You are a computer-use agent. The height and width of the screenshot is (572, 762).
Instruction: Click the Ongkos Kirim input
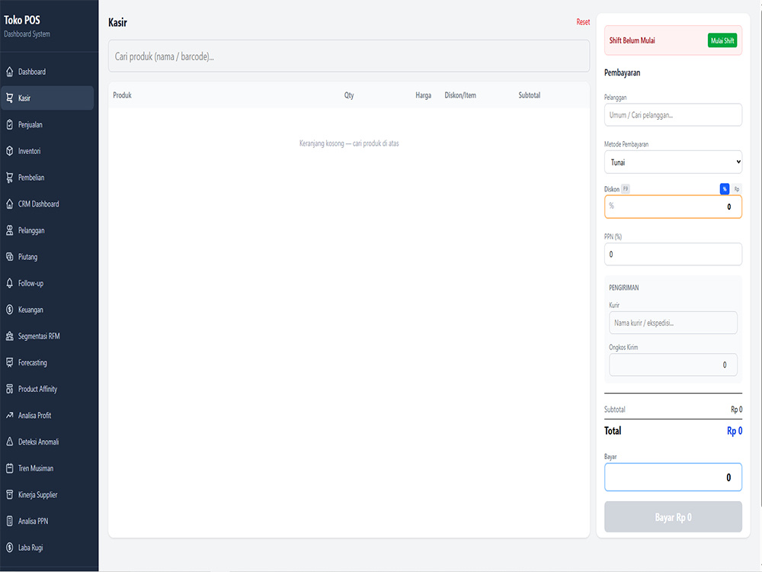(x=673, y=365)
